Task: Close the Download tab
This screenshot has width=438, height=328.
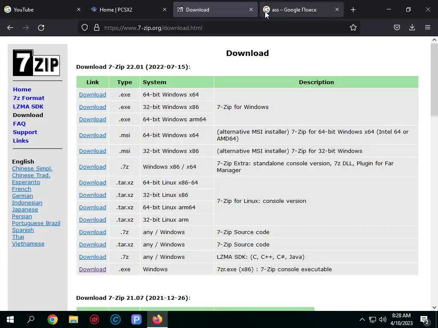Action: (251, 9)
